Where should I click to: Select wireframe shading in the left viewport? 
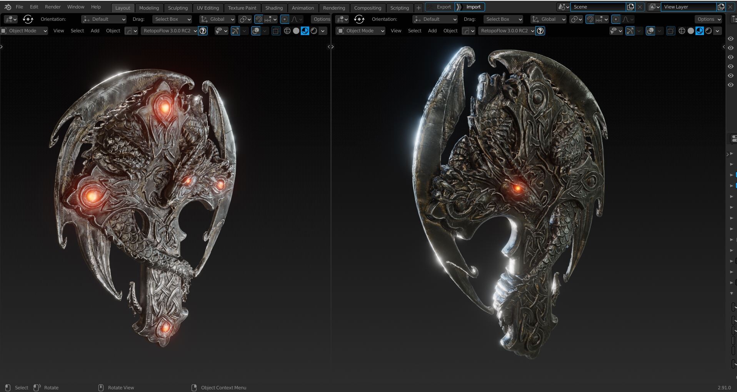(x=287, y=31)
